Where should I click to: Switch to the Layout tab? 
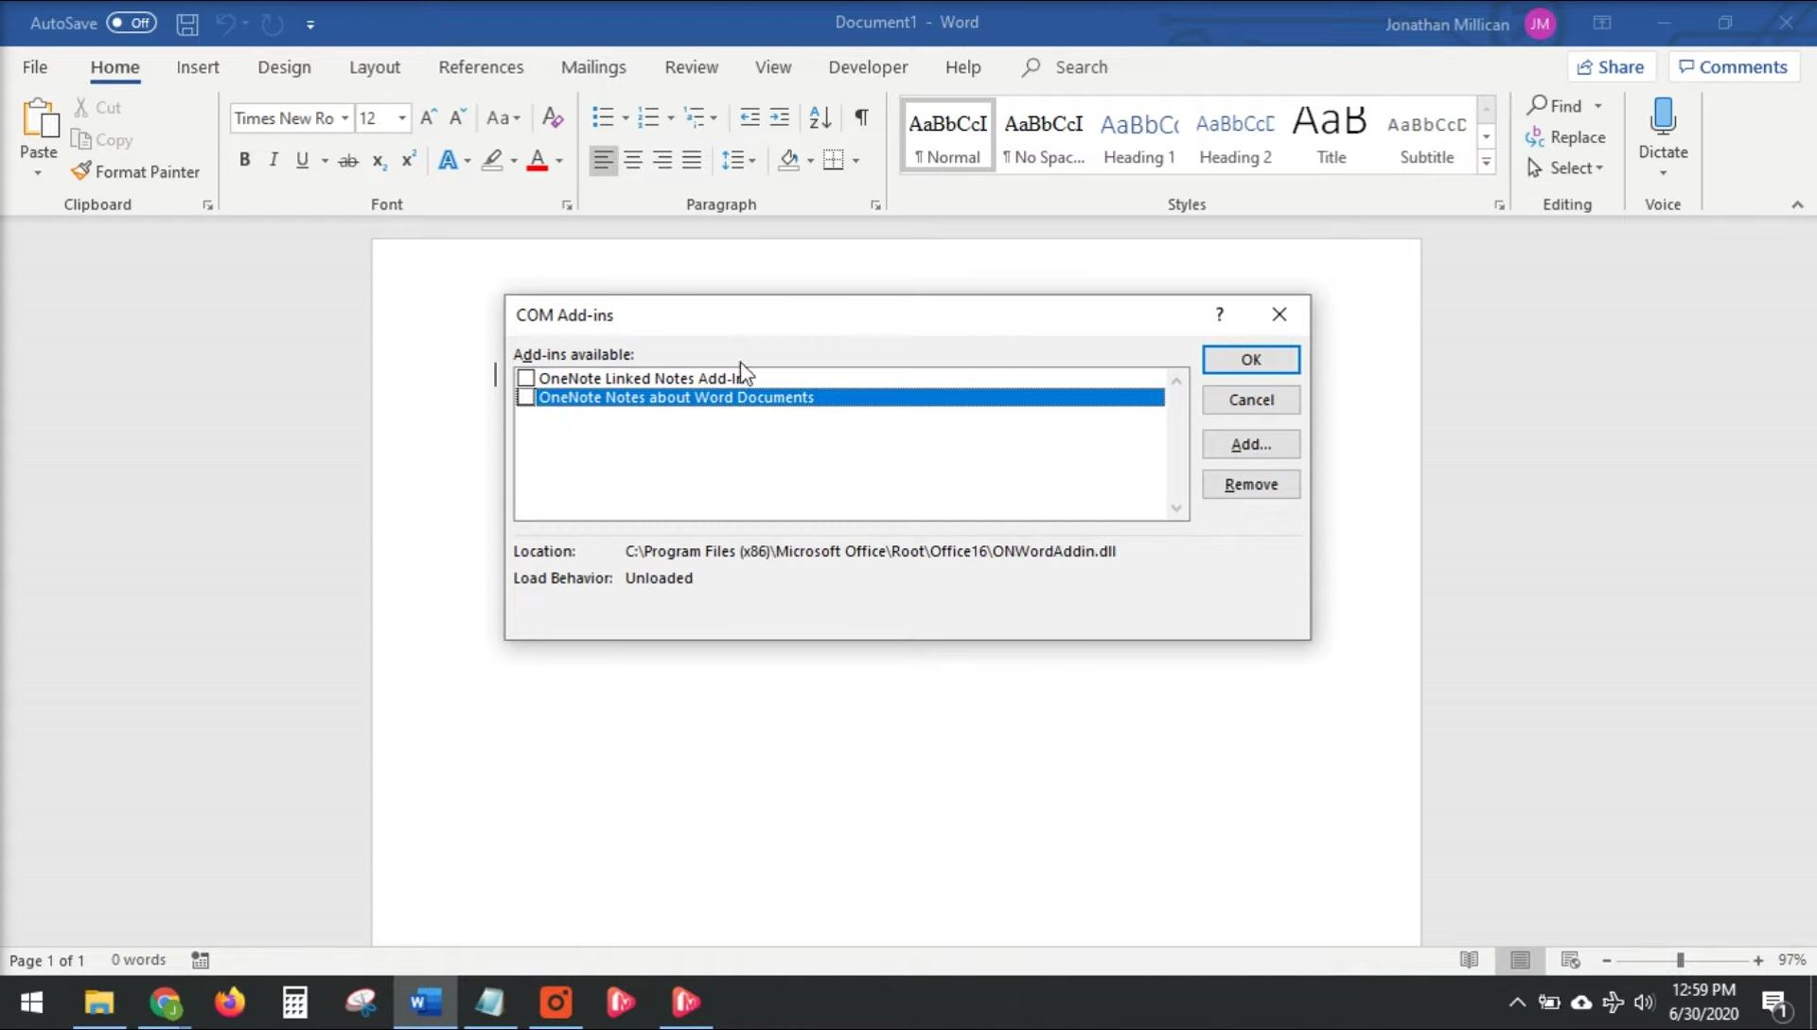pos(374,67)
